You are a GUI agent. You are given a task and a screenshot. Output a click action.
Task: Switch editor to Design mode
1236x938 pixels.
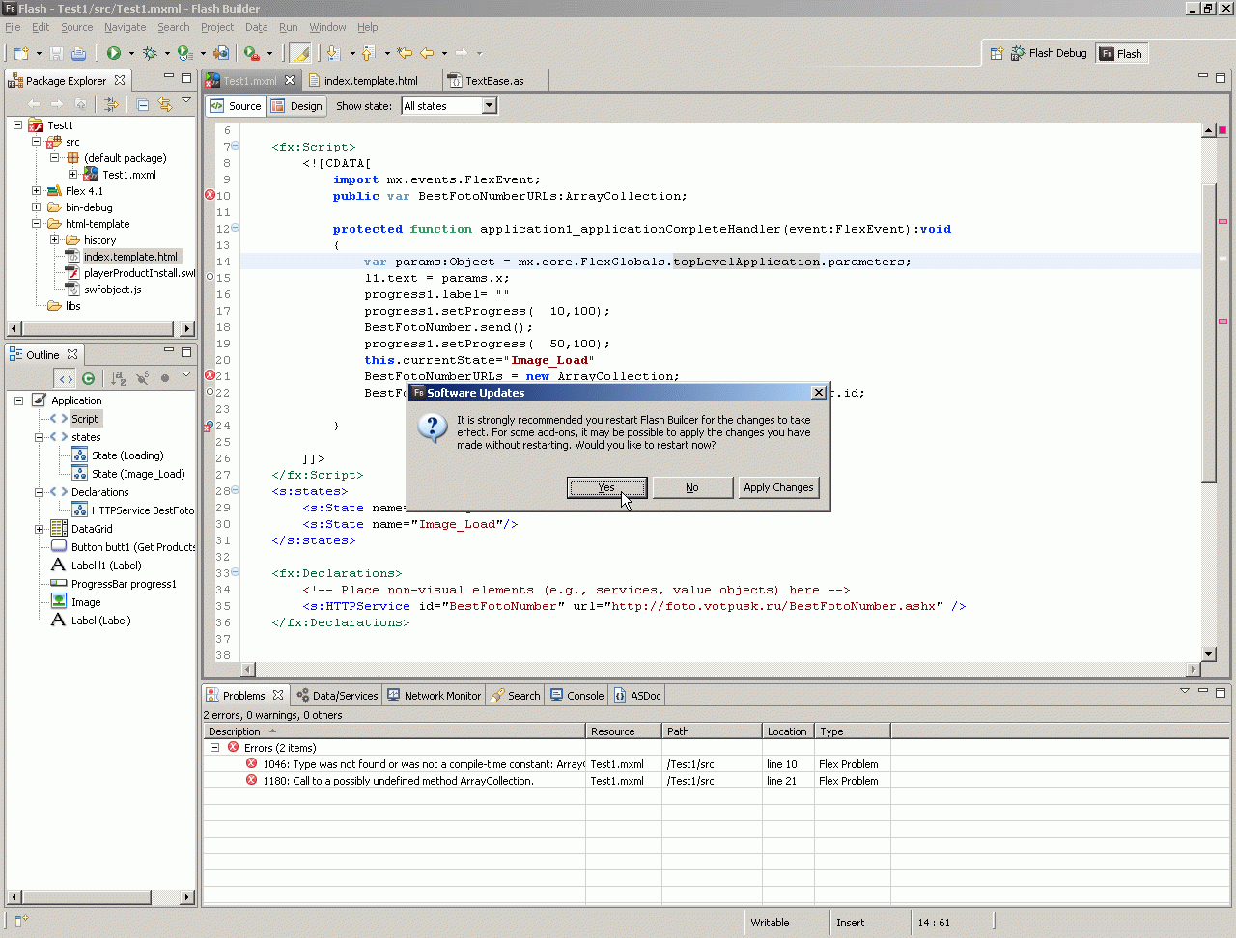pyautogui.click(x=296, y=106)
